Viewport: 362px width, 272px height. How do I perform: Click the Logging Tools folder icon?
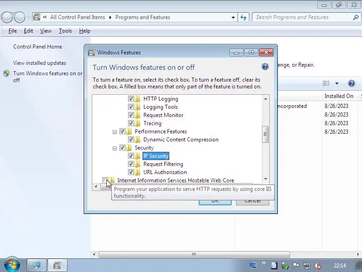coord(138,107)
